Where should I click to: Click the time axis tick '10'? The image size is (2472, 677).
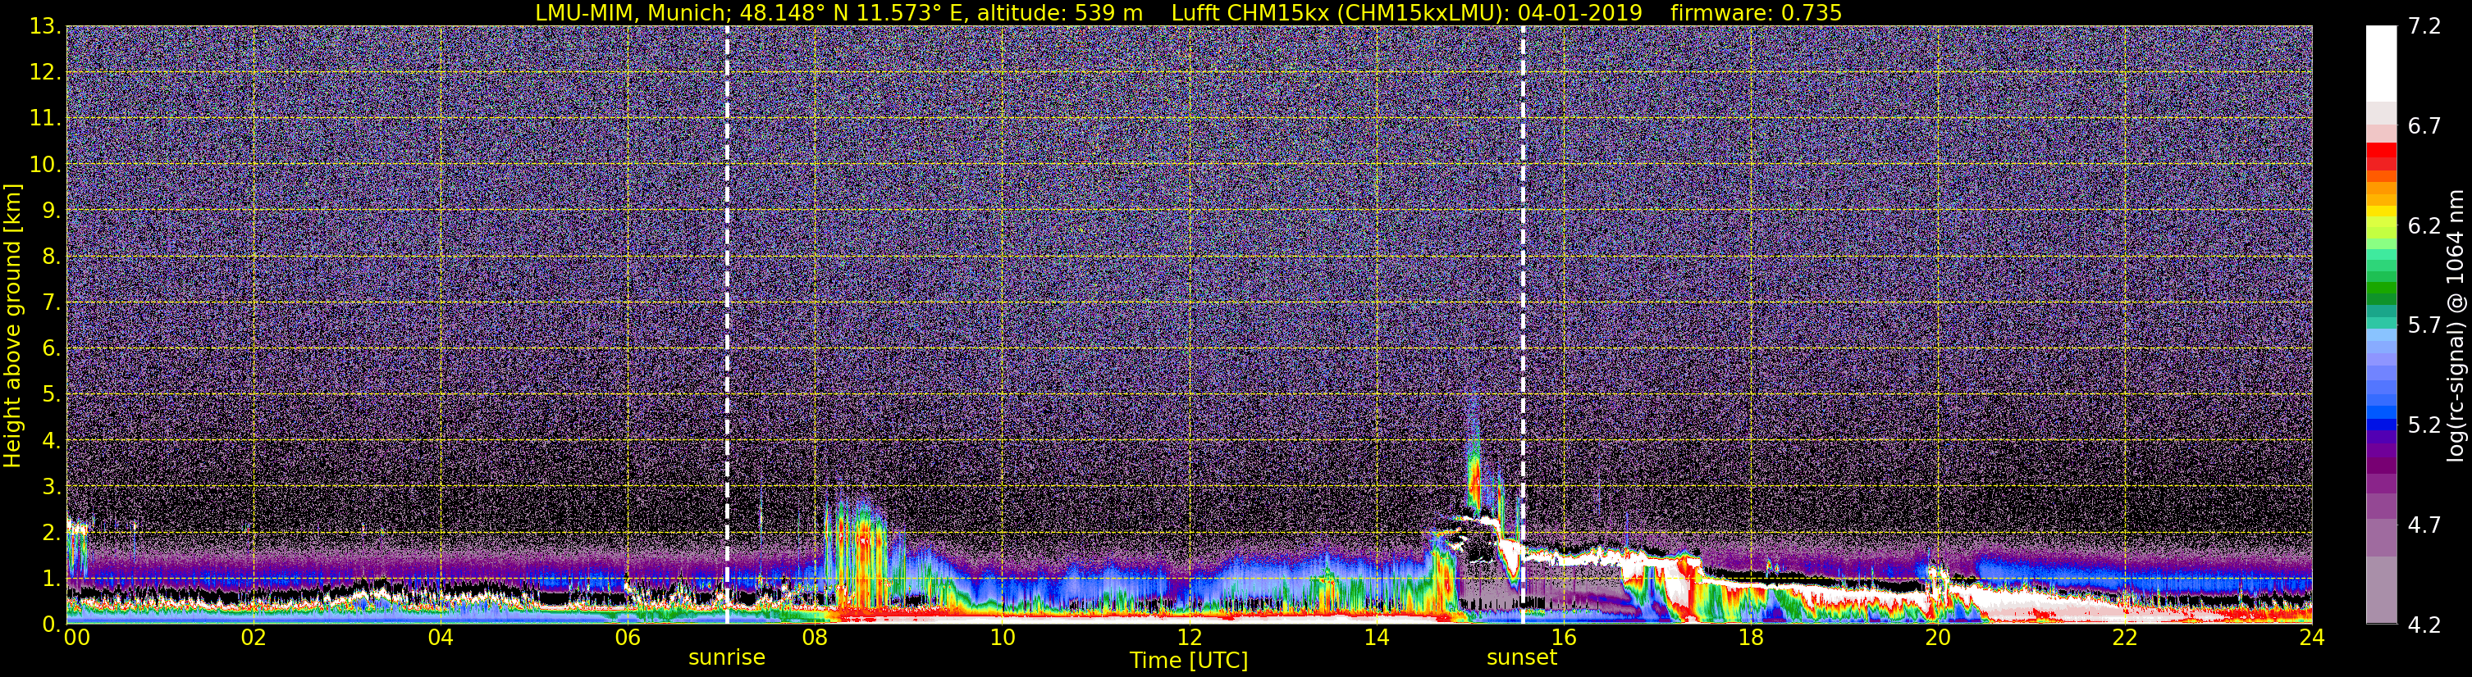(1002, 638)
